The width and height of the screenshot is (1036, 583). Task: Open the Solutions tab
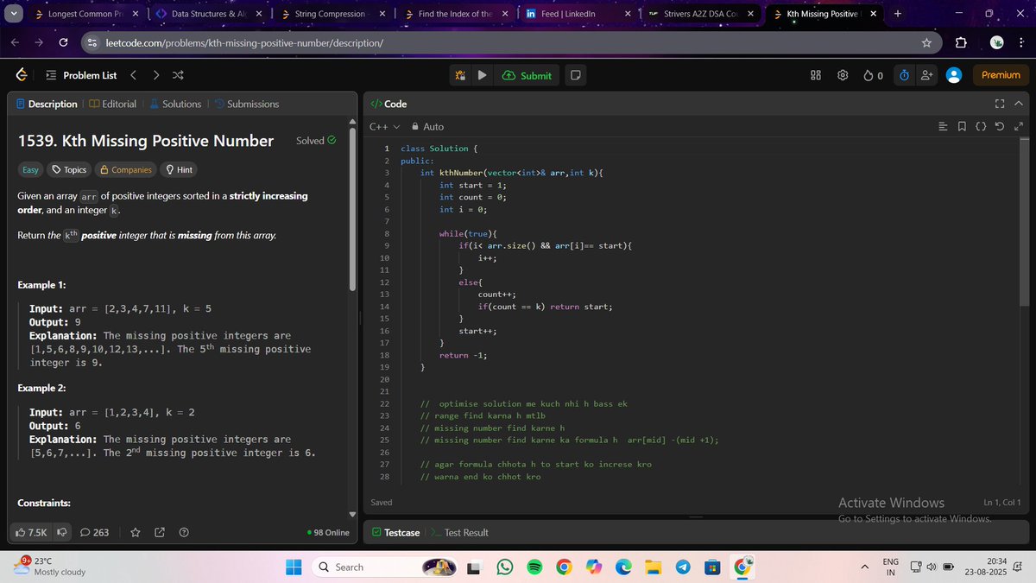click(175, 104)
